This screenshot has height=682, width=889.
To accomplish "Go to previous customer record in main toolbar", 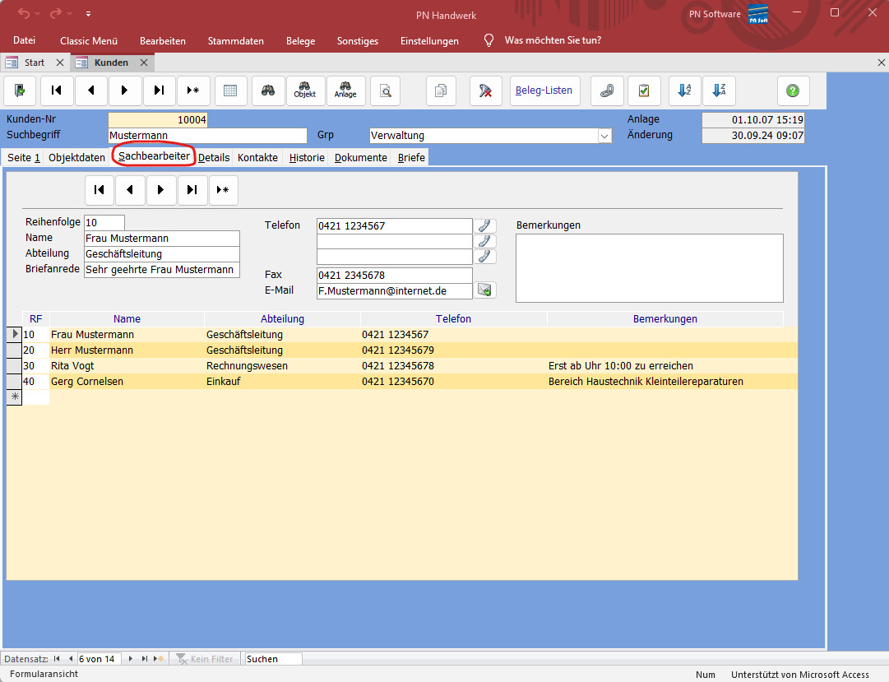I will (x=90, y=90).
